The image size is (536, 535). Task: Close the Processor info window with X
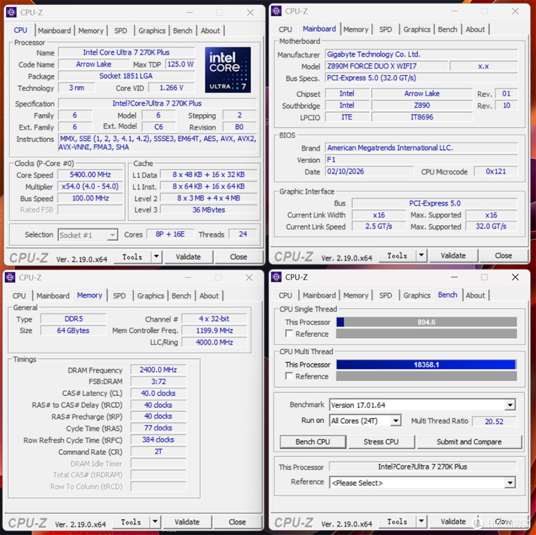coord(250,12)
